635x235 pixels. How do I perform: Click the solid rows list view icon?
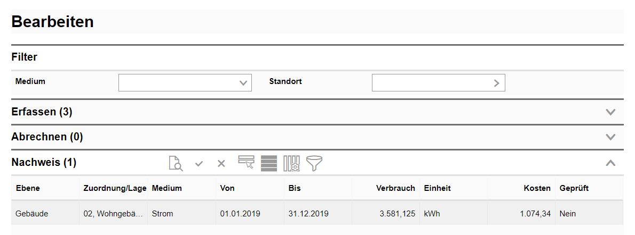(x=269, y=163)
